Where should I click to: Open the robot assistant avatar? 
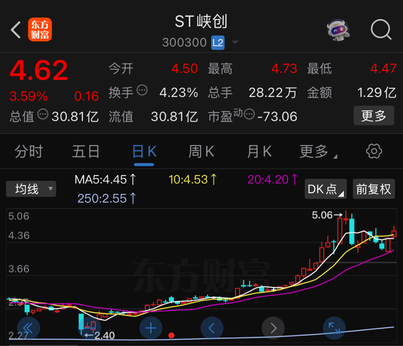(x=338, y=30)
